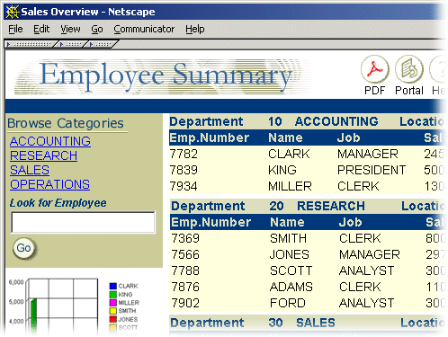448x337 pixels.
Task: Follow the SALES category link
Action: 30,170
